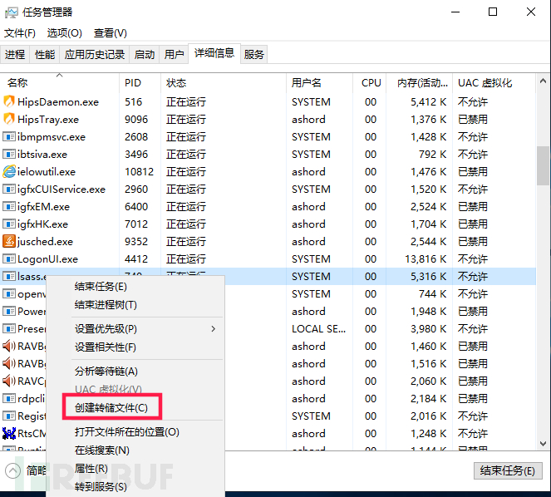Click the openvpn process icon
Viewport: 551px width, 497px height.
click(x=9, y=293)
